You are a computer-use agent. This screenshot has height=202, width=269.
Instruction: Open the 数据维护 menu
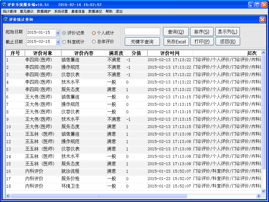(x=44, y=11)
